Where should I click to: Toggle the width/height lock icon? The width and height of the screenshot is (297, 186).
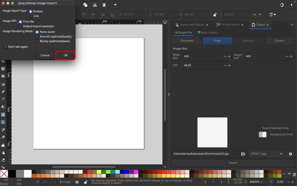tap(215, 15)
